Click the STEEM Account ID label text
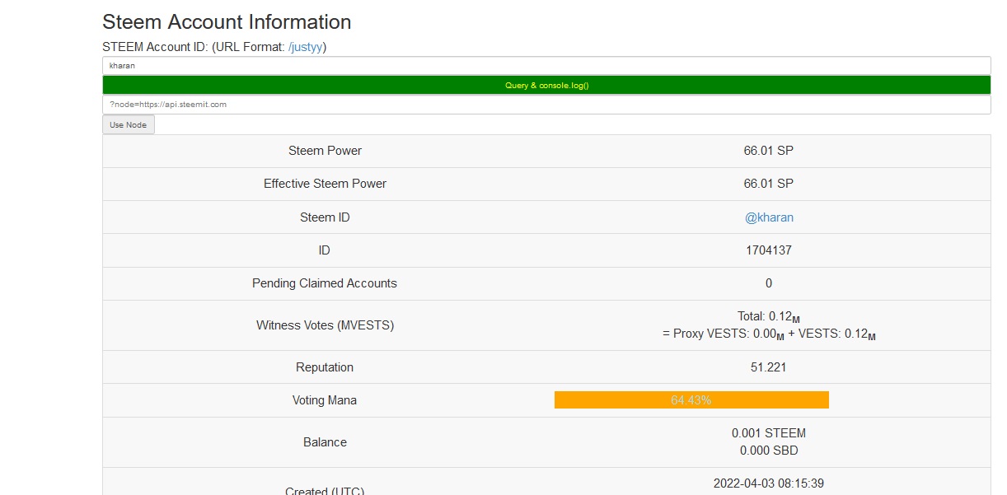This screenshot has width=1007, height=495. pyautogui.click(x=155, y=47)
